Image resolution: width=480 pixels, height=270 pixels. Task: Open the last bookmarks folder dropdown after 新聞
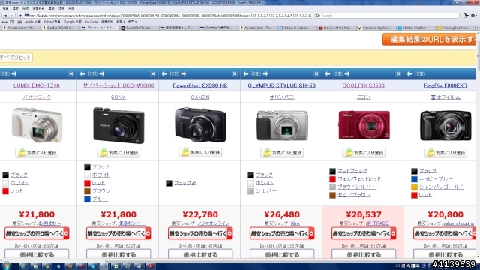pyautogui.click(x=132, y=22)
